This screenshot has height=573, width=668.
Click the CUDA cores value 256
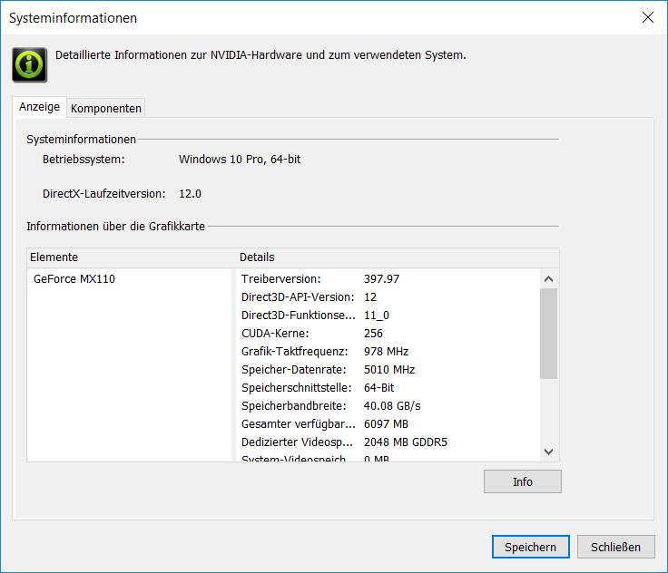tap(373, 334)
